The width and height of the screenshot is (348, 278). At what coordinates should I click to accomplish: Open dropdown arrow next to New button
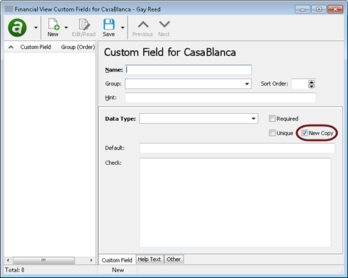click(66, 28)
